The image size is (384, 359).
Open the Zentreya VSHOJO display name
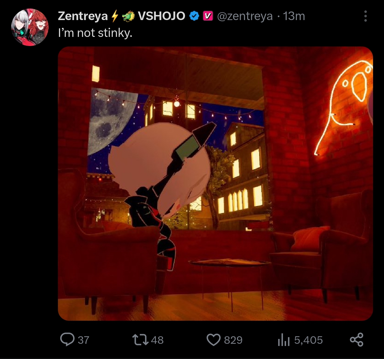[x=121, y=16]
